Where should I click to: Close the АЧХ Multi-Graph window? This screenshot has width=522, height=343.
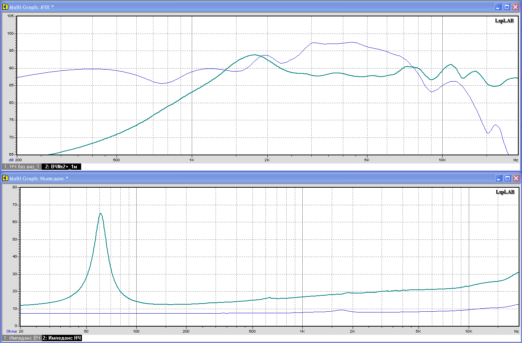pos(515,7)
